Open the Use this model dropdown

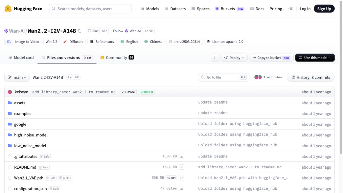tap(315, 58)
